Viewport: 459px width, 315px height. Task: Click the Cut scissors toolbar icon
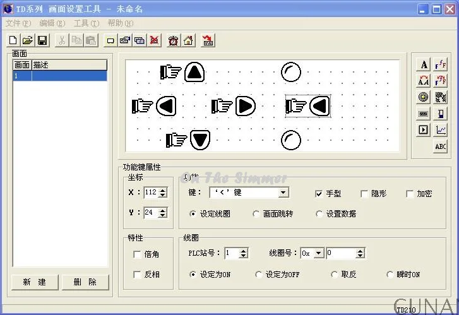(62, 40)
